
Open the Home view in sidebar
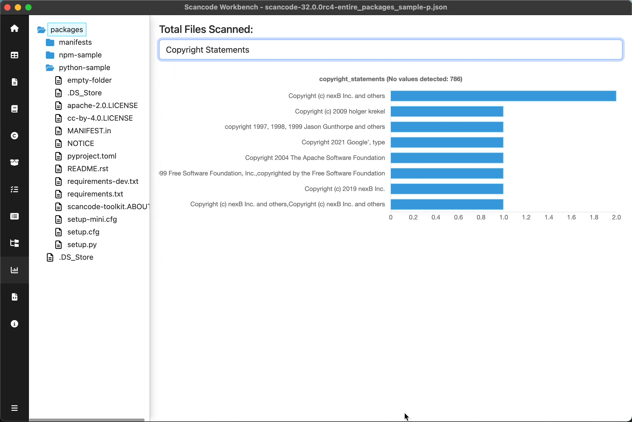14,28
